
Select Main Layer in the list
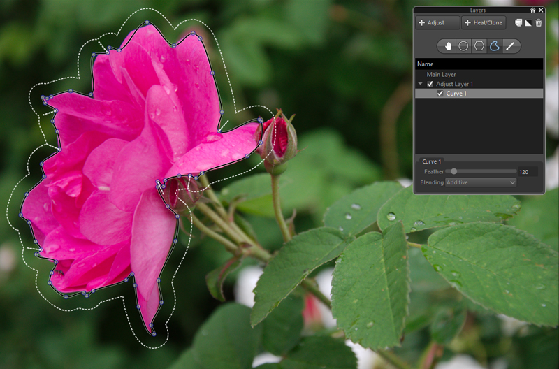(441, 74)
